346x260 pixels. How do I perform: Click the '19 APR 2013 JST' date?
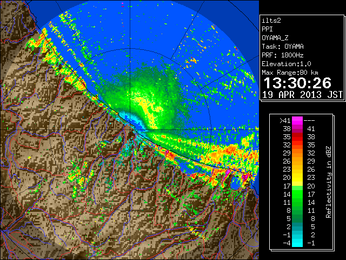[302, 95]
